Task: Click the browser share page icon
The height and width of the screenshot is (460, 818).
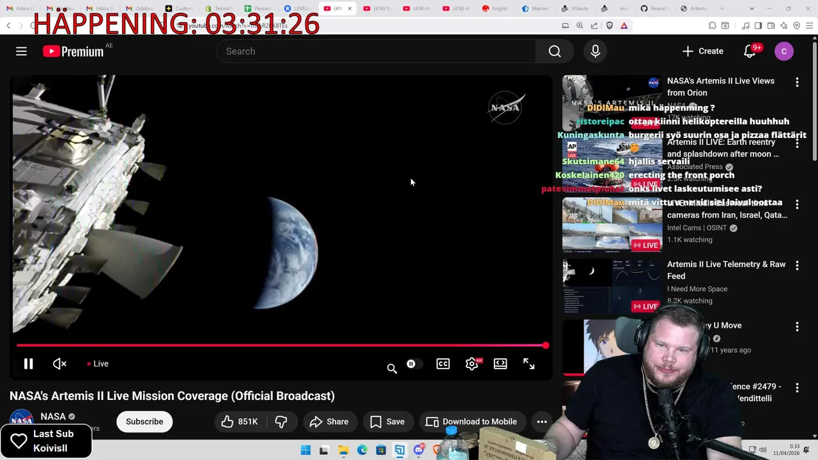Action: [594, 26]
